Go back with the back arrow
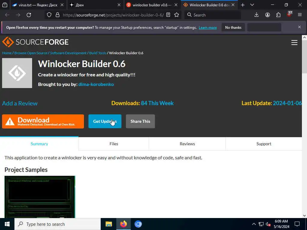The width and height of the screenshot is (307, 230). (x=7, y=15)
